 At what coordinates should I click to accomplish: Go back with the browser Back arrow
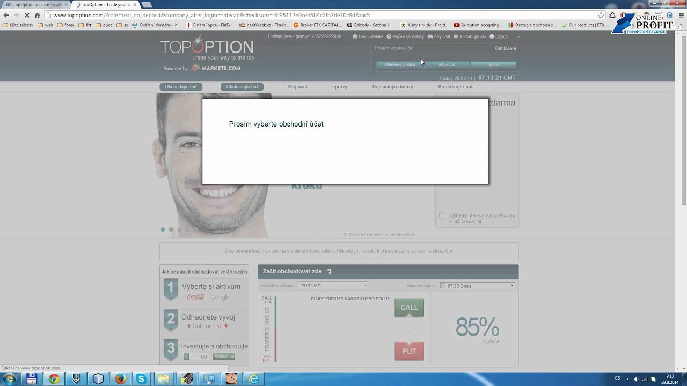[6, 15]
